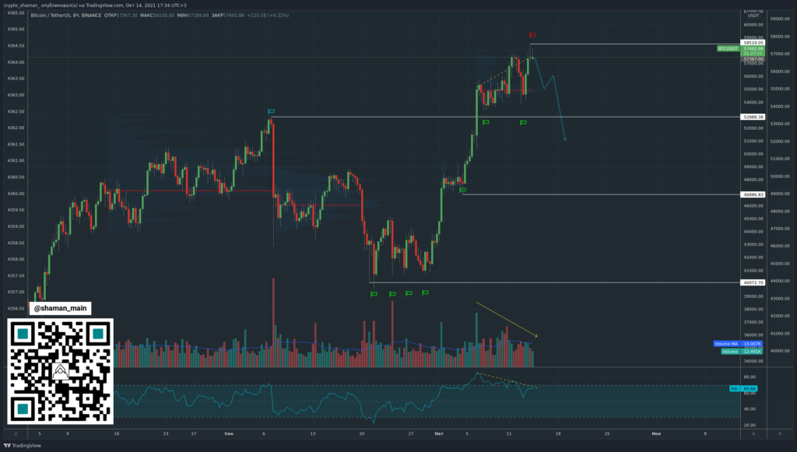Click the RSI 65.66 indicator label
Screen dimensions: 797x452
733,388
